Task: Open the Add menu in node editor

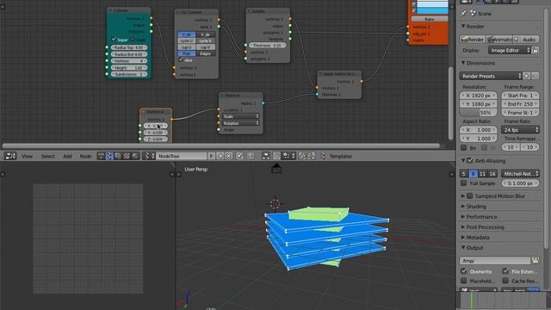Action: pos(67,156)
